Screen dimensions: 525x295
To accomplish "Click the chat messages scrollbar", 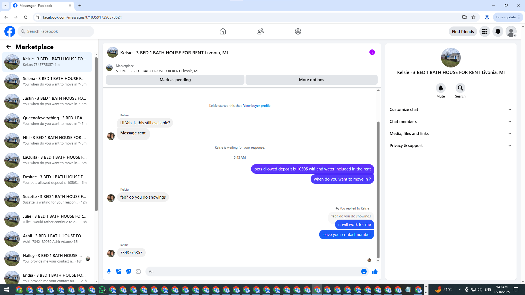I will (378, 190).
